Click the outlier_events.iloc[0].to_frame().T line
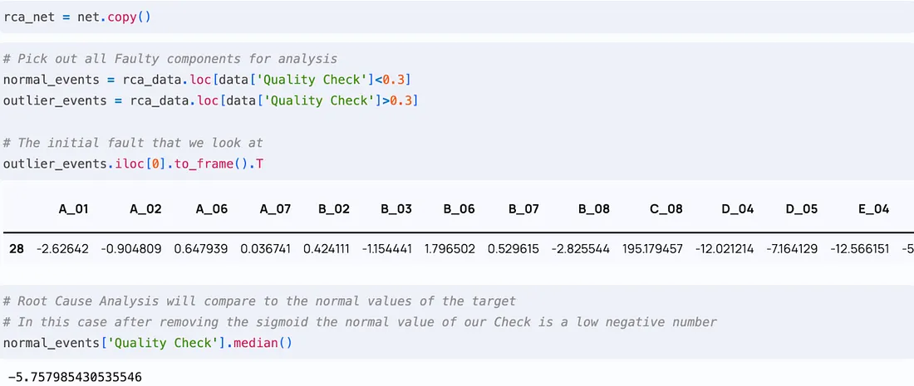Screen dimensions: 914x386 click(x=134, y=164)
